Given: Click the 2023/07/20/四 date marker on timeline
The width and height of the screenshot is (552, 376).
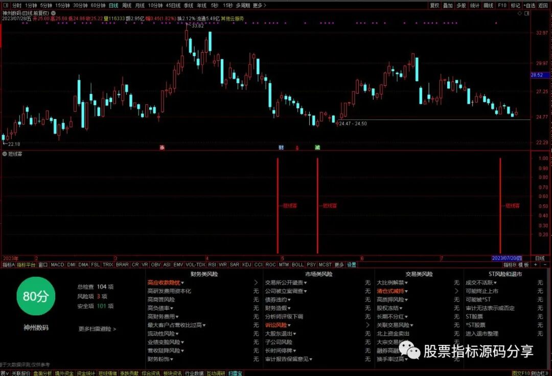Looking at the screenshot, I should [507, 258].
